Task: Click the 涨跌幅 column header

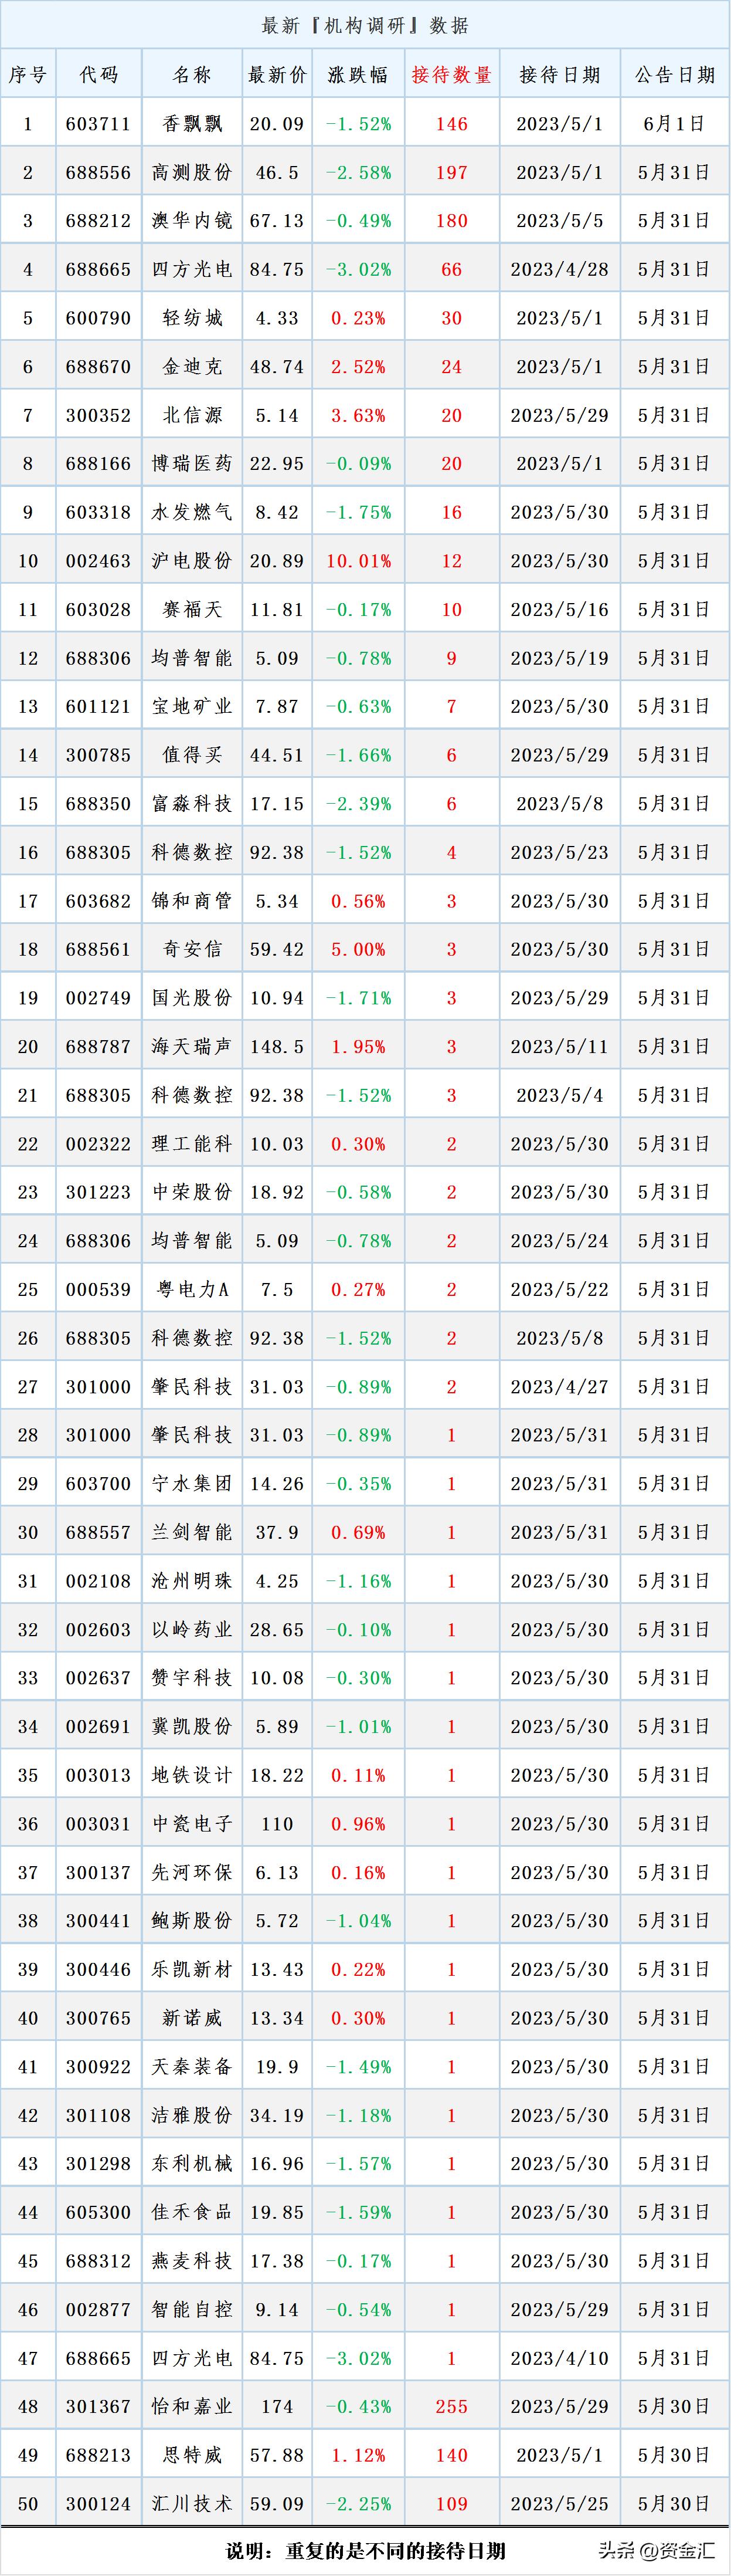Action: pos(358,75)
